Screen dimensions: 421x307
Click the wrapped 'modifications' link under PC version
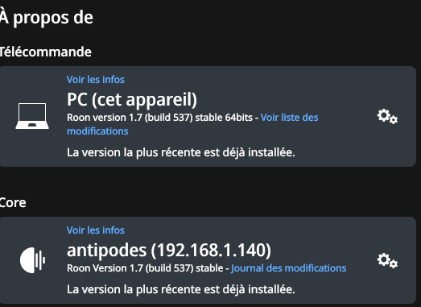click(97, 131)
